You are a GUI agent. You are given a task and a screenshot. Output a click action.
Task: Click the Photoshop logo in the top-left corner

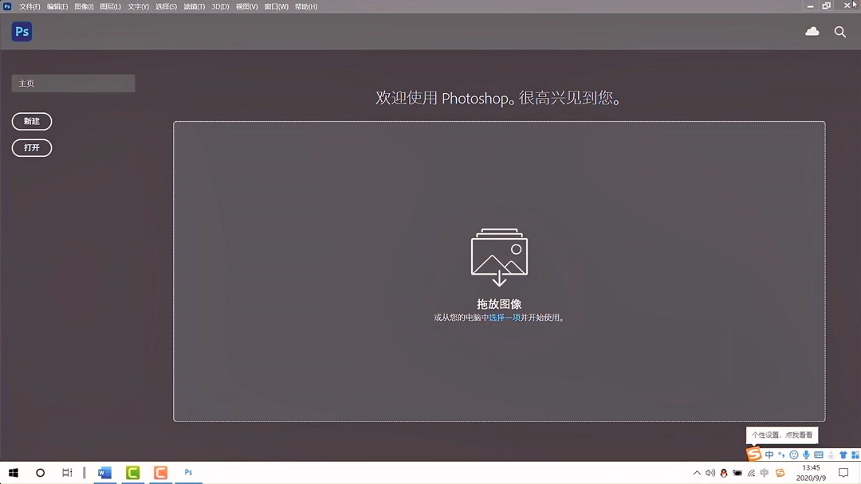[x=22, y=32]
